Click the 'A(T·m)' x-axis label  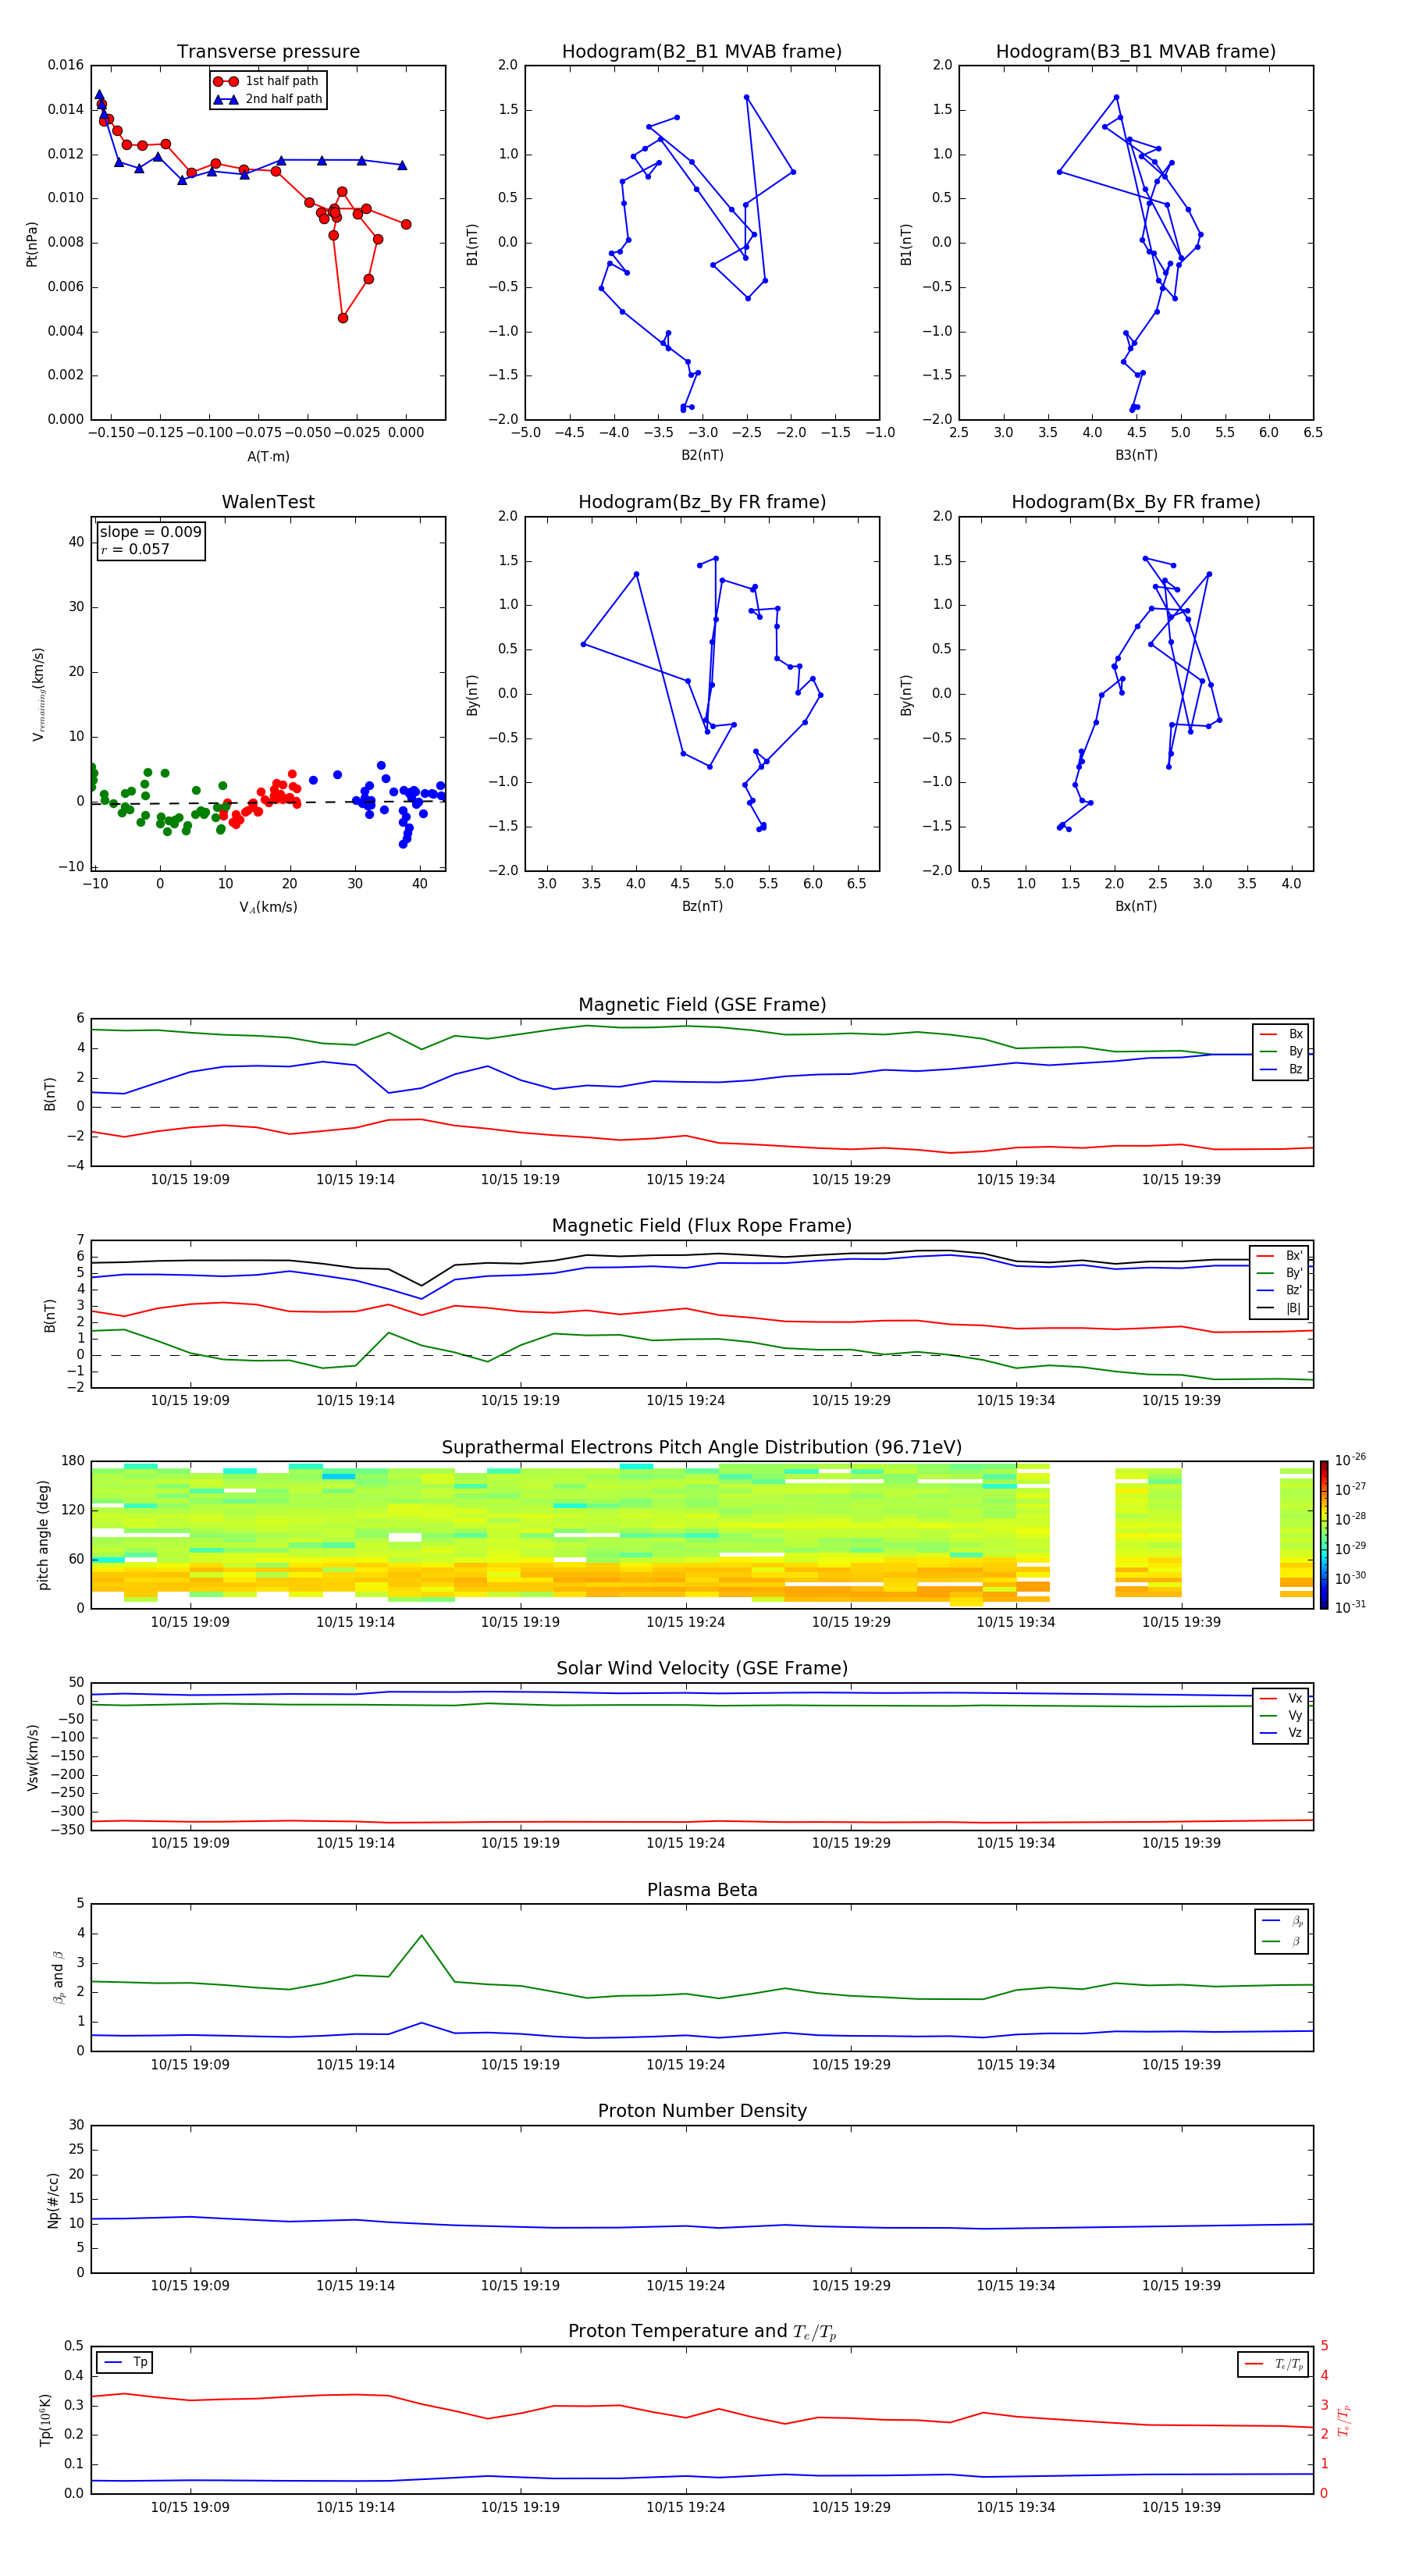(x=268, y=456)
